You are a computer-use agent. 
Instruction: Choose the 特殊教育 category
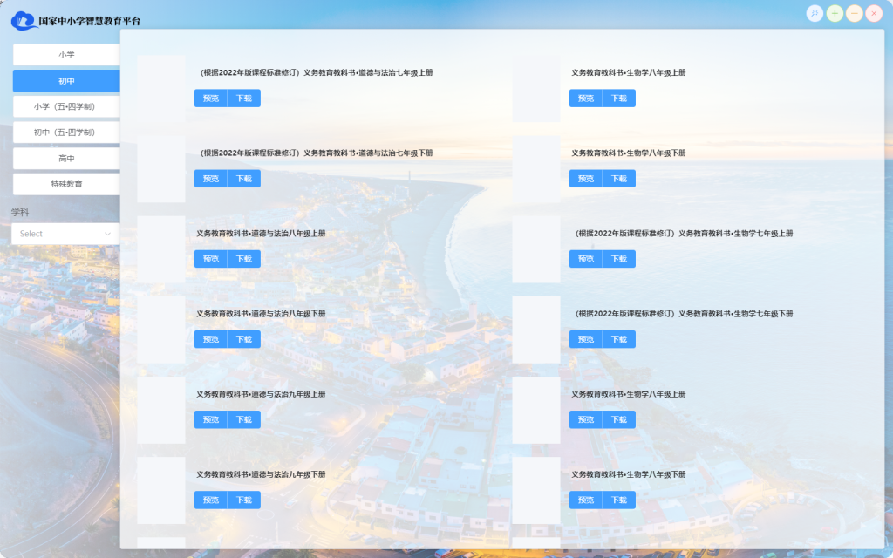[x=66, y=184]
